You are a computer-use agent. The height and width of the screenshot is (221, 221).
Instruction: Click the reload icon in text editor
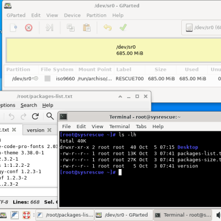[35, 117]
